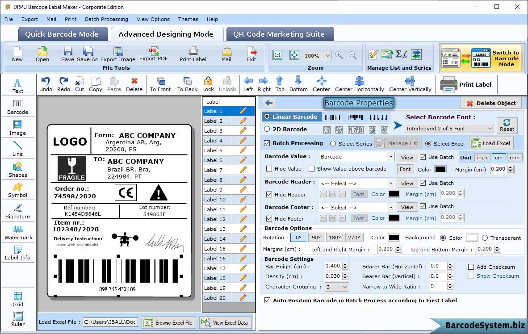Viewport: 528px width, 334px height.
Task: Align object Left
Action: tap(248, 84)
